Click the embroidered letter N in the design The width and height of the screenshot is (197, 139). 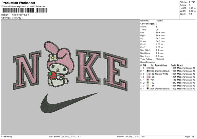(x=27, y=70)
